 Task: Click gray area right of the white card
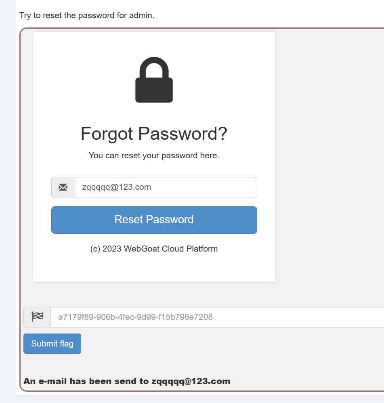[329, 162]
